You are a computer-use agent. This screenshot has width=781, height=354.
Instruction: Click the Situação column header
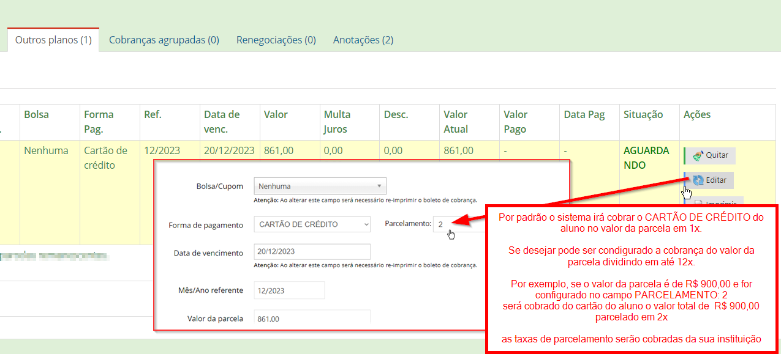click(643, 114)
